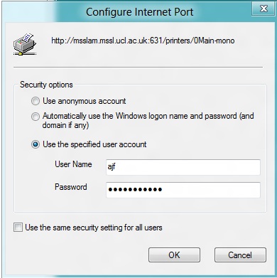
Task: Click the 'Automatically use the Windows logon' label
Action: pos(148,120)
